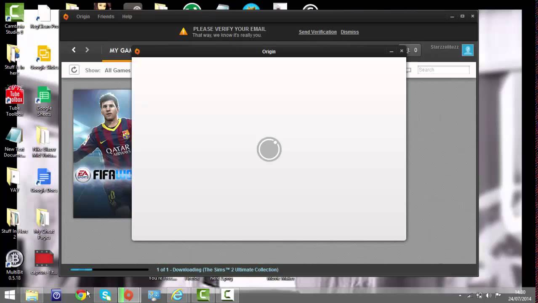Open the YAY folder on the desktop

pyautogui.click(x=14, y=180)
